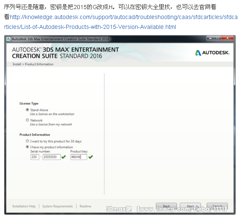Click the Product key input field
The width and height of the screenshot is (239, 216).
point(79,157)
